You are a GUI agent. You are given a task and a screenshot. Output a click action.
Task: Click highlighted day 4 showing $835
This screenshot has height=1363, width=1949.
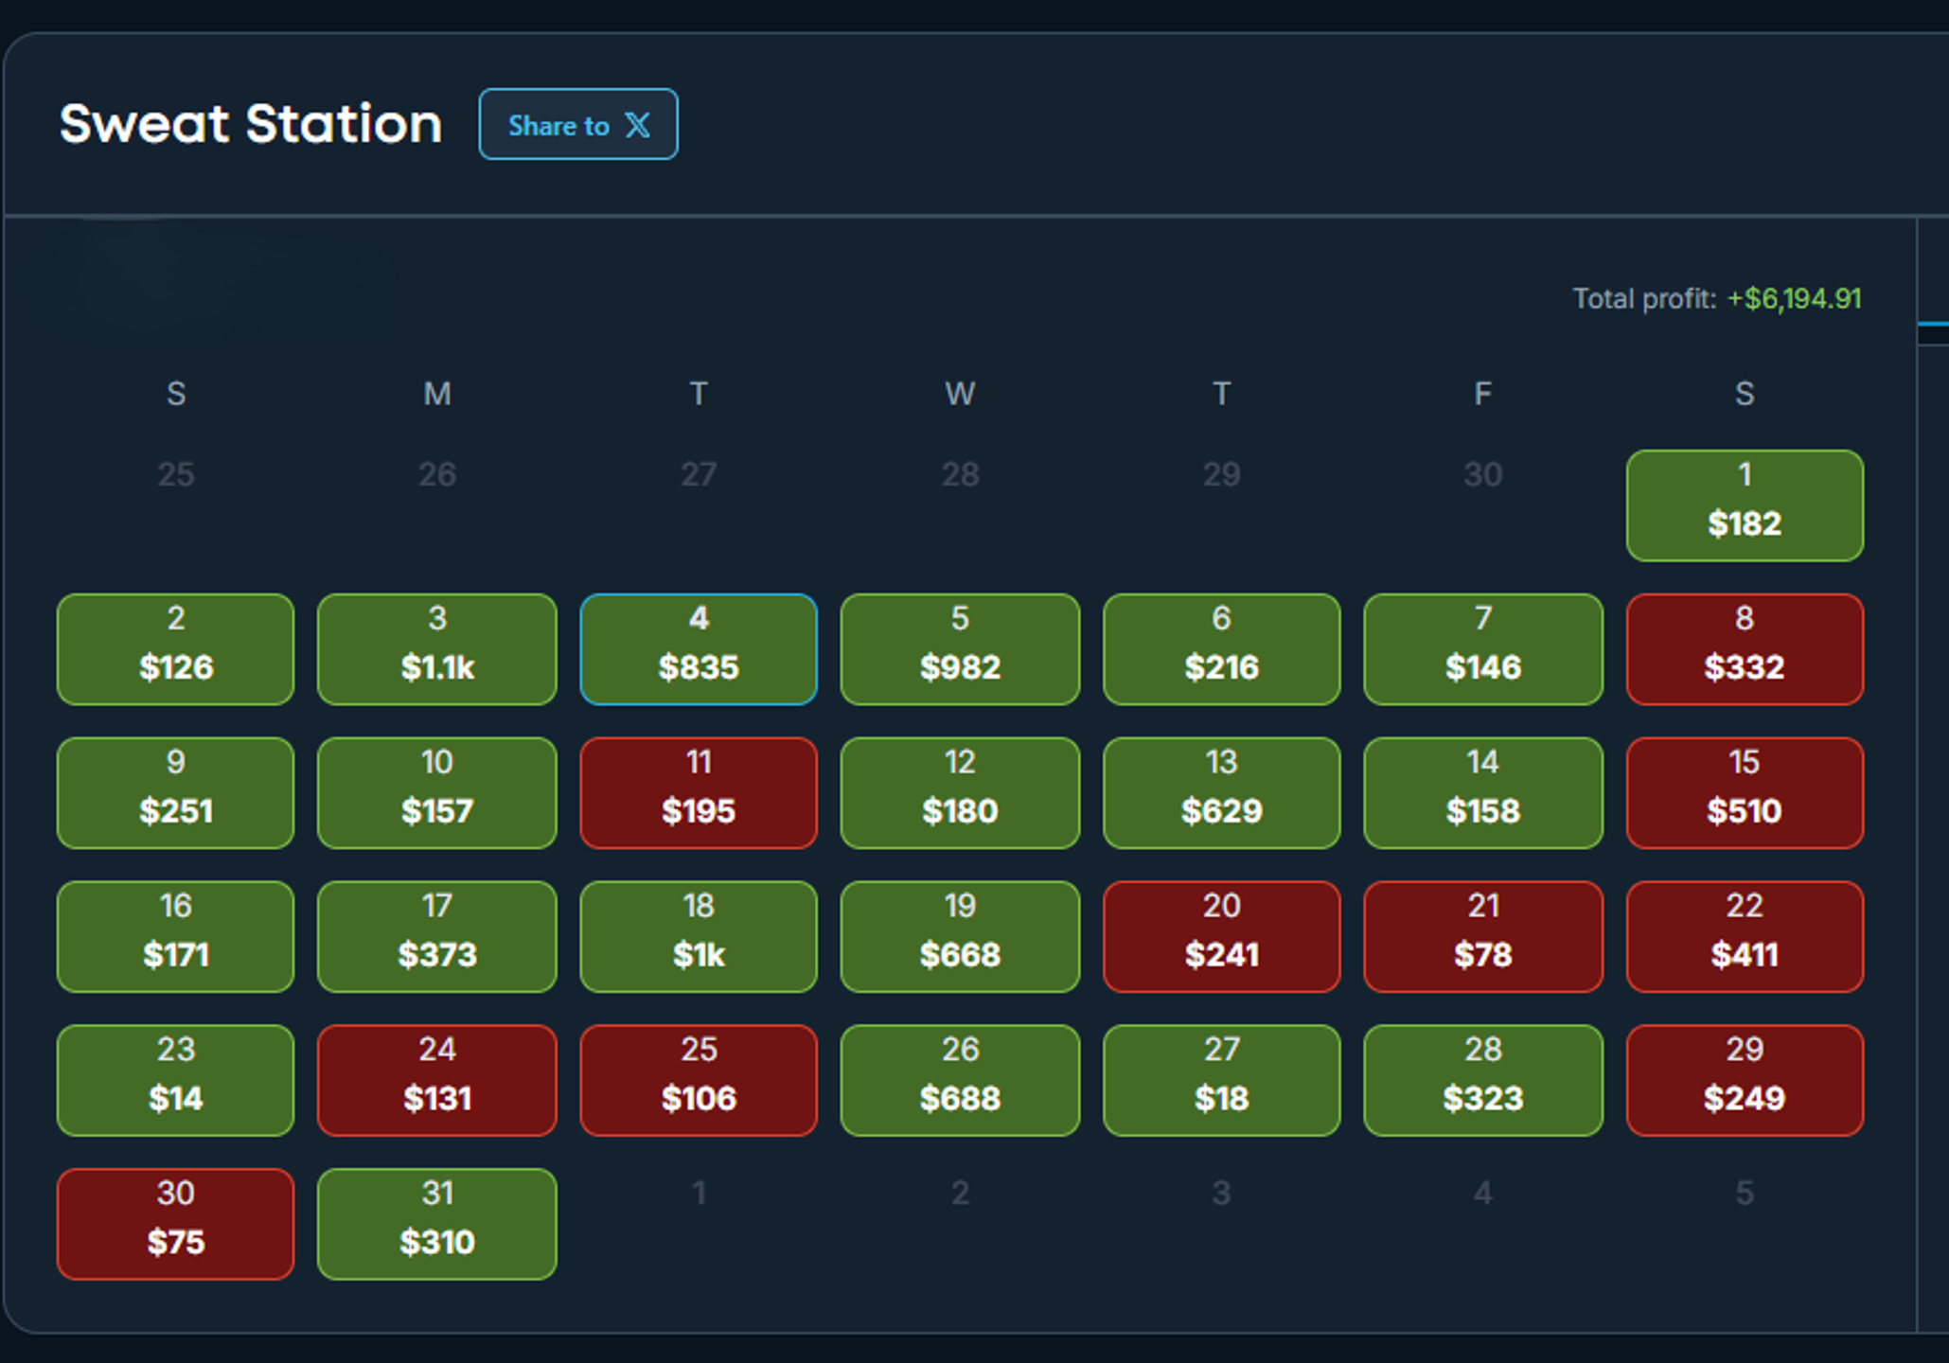[x=699, y=649]
